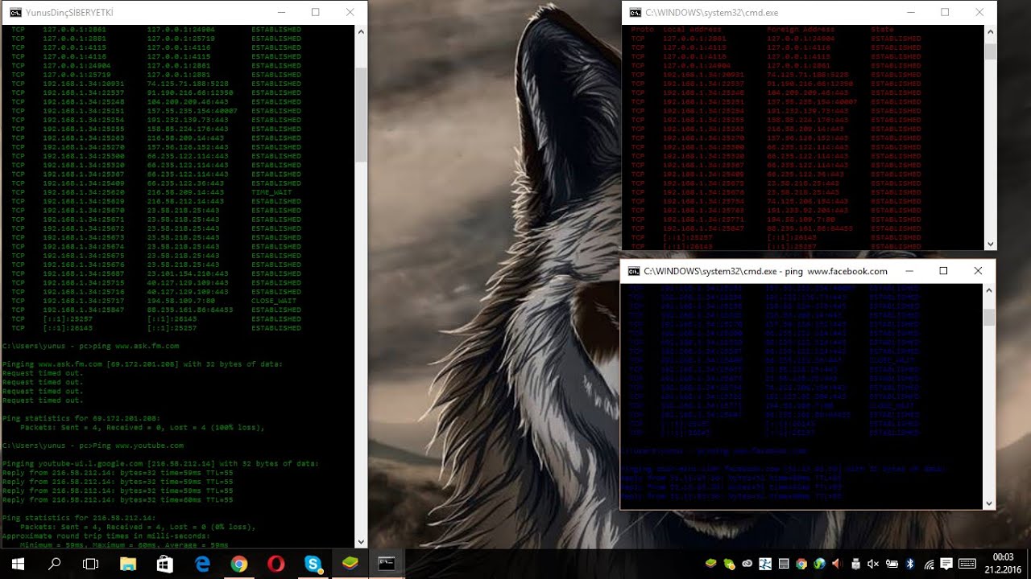Click the '(100% loss)' packets line
Image resolution: width=1031 pixels, height=579 pixels.
point(142,428)
